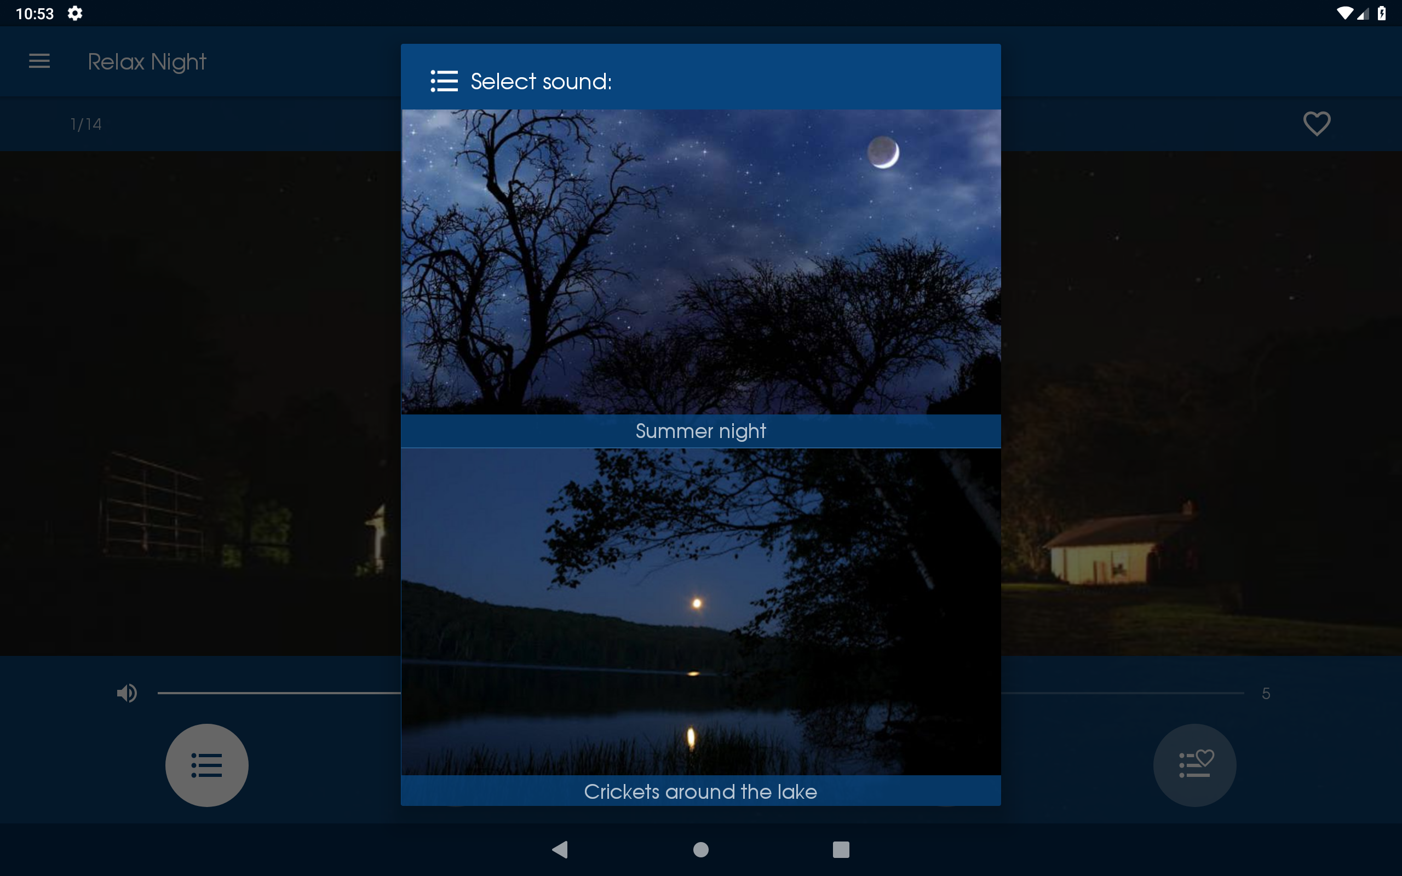Choose the Summer night label
This screenshot has width=1402, height=876.
pos(701,431)
